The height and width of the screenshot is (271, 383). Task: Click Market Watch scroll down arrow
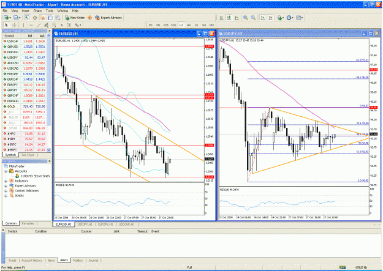48,150
